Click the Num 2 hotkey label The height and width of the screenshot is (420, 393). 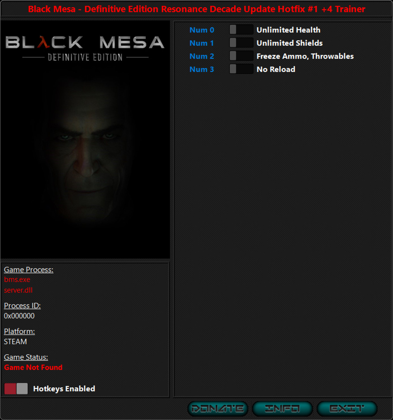[x=202, y=56]
